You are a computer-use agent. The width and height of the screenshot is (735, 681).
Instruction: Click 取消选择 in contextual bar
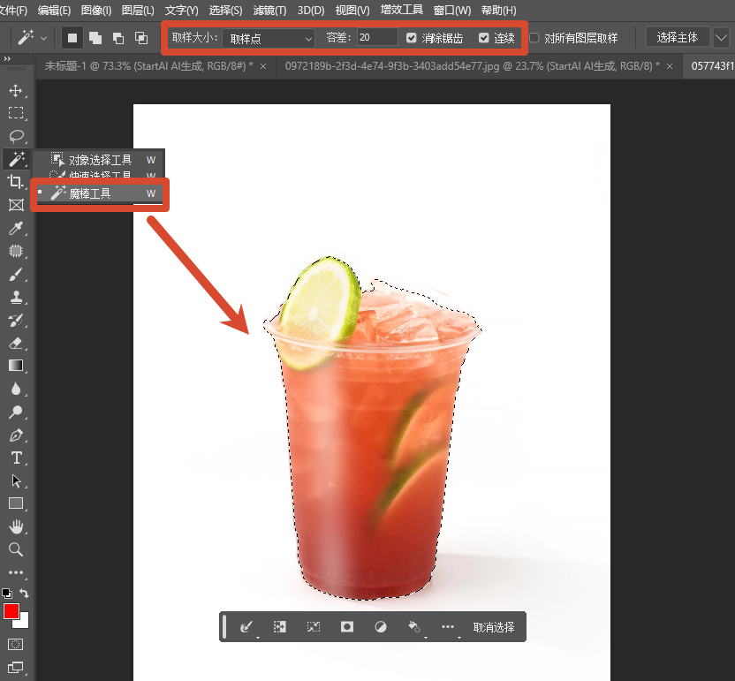point(494,627)
